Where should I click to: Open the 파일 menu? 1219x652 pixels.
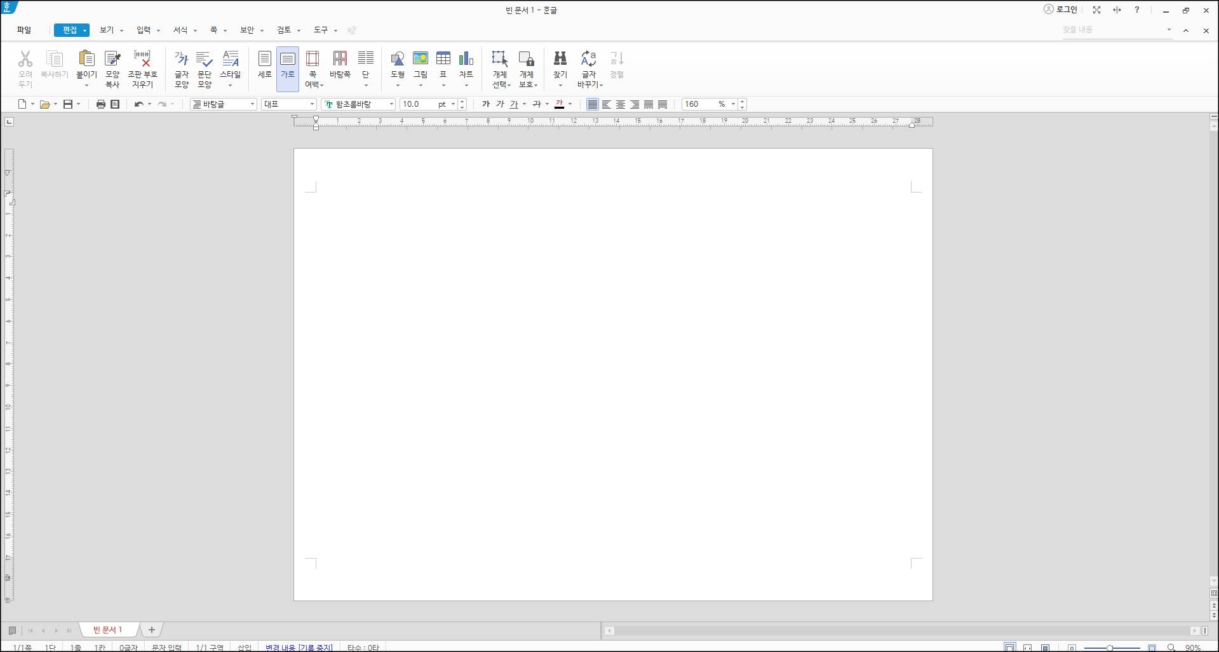pos(24,30)
